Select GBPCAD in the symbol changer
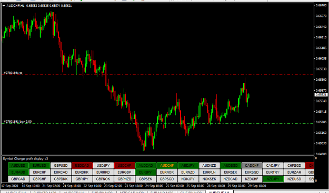Viewport: 329px width, 193px height. (x=18, y=179)
